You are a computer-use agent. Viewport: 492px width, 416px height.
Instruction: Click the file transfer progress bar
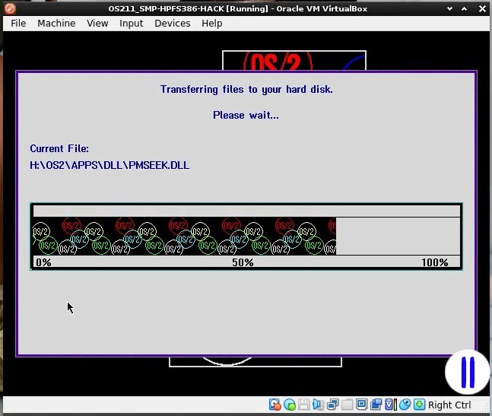click(x=246, y=236)
